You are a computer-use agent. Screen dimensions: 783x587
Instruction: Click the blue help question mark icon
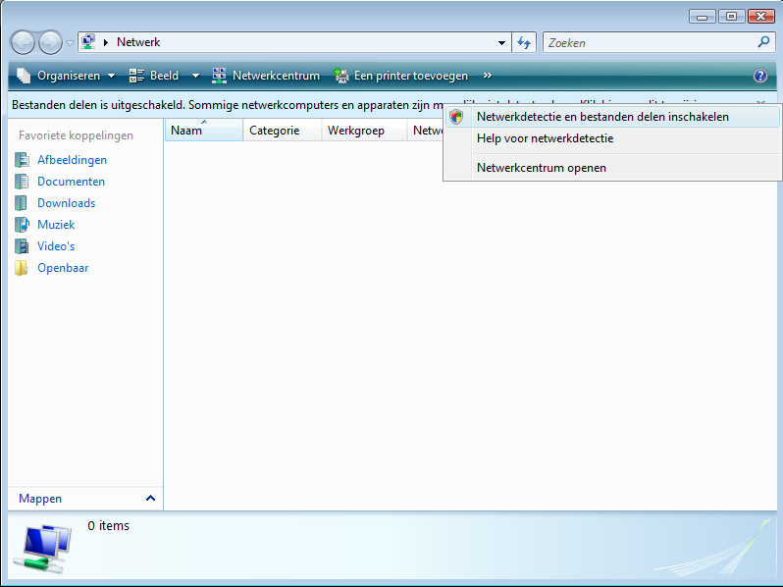coord(760,76)
